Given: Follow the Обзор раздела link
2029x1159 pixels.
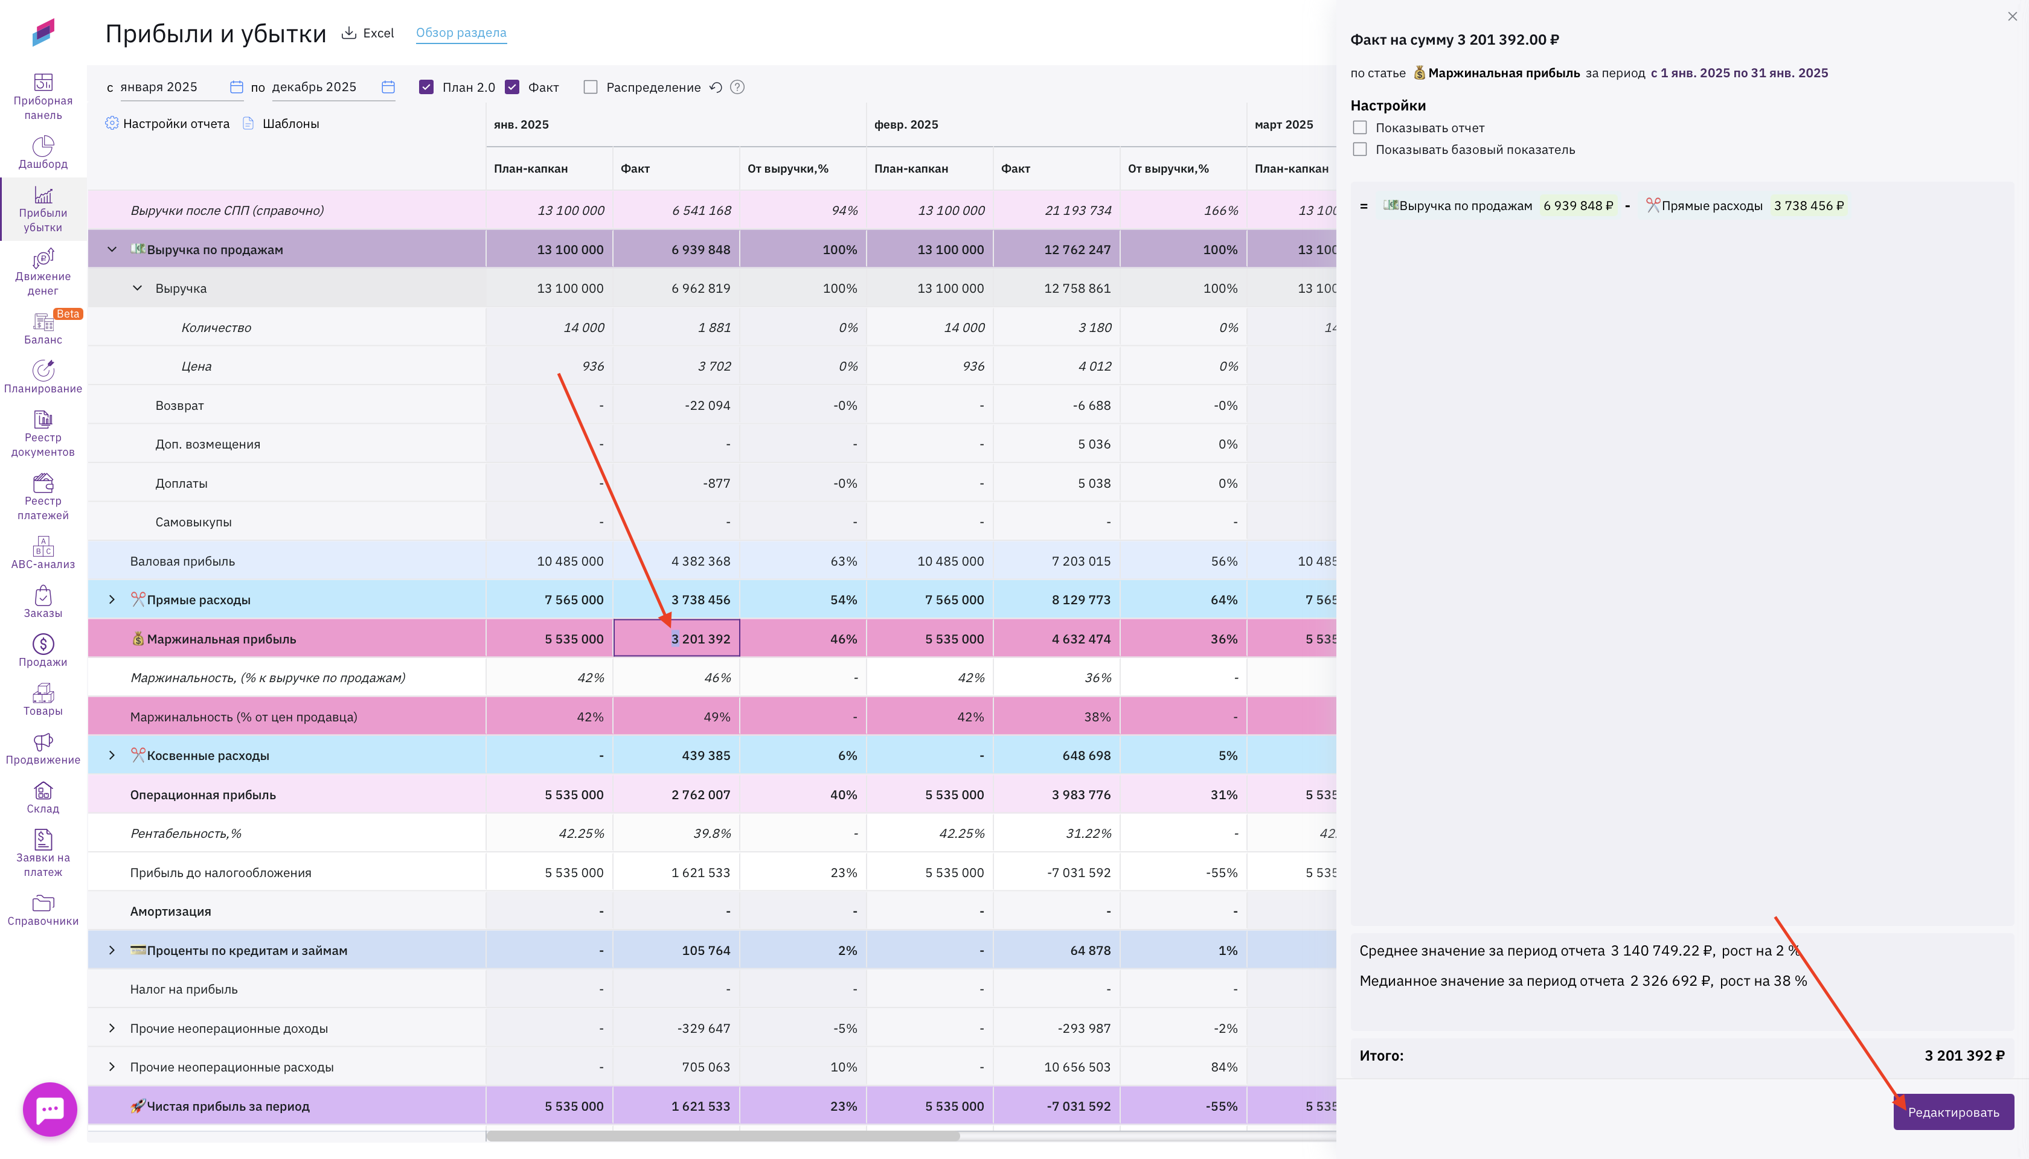Looking at the screenshot, I should point(461,33).
